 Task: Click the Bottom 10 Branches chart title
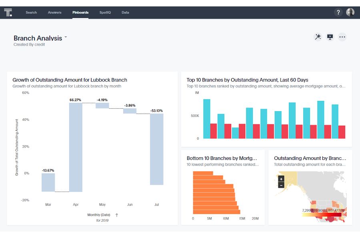coord(224,158)
